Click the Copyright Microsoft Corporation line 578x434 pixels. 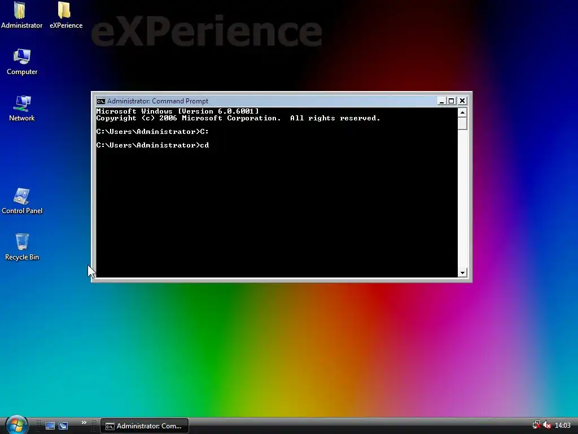(238, 118)
